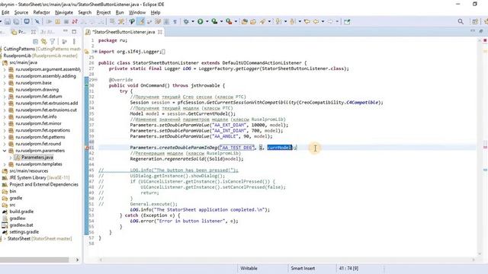Expand the ru.ruselprom.templates package
The height and width of the screenshot is (274, 488).
(x=5, y=164)
